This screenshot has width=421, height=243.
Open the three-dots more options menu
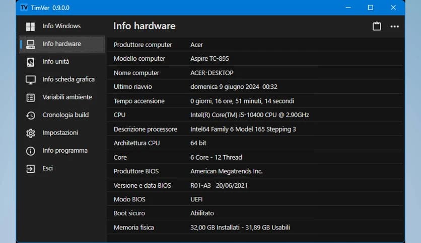pyautogui.click(x=394, y=27)
